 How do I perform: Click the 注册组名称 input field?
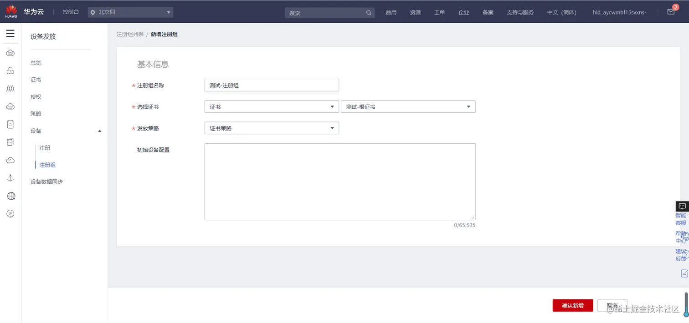pos(272,85)
